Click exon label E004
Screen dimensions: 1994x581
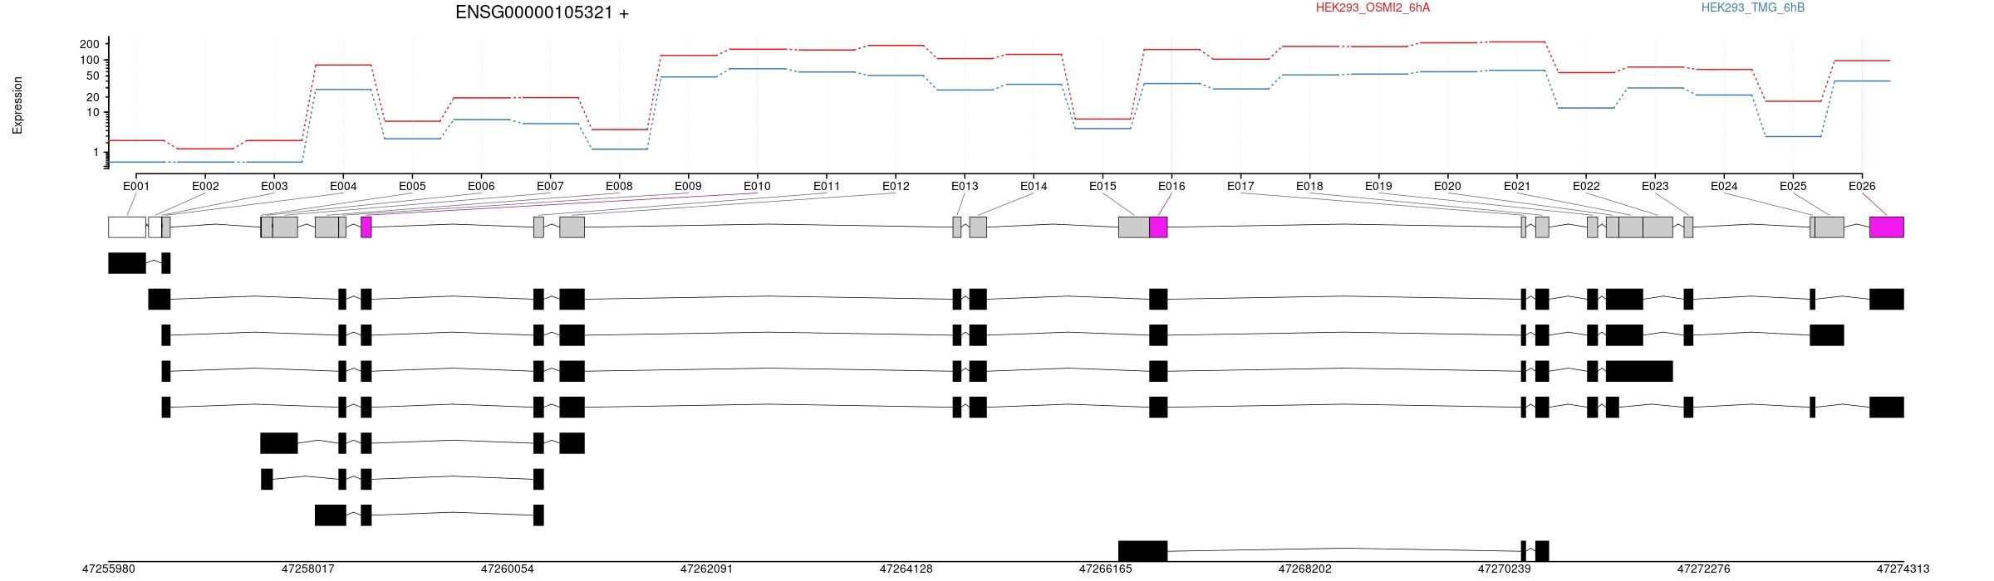tap(343, 186)
